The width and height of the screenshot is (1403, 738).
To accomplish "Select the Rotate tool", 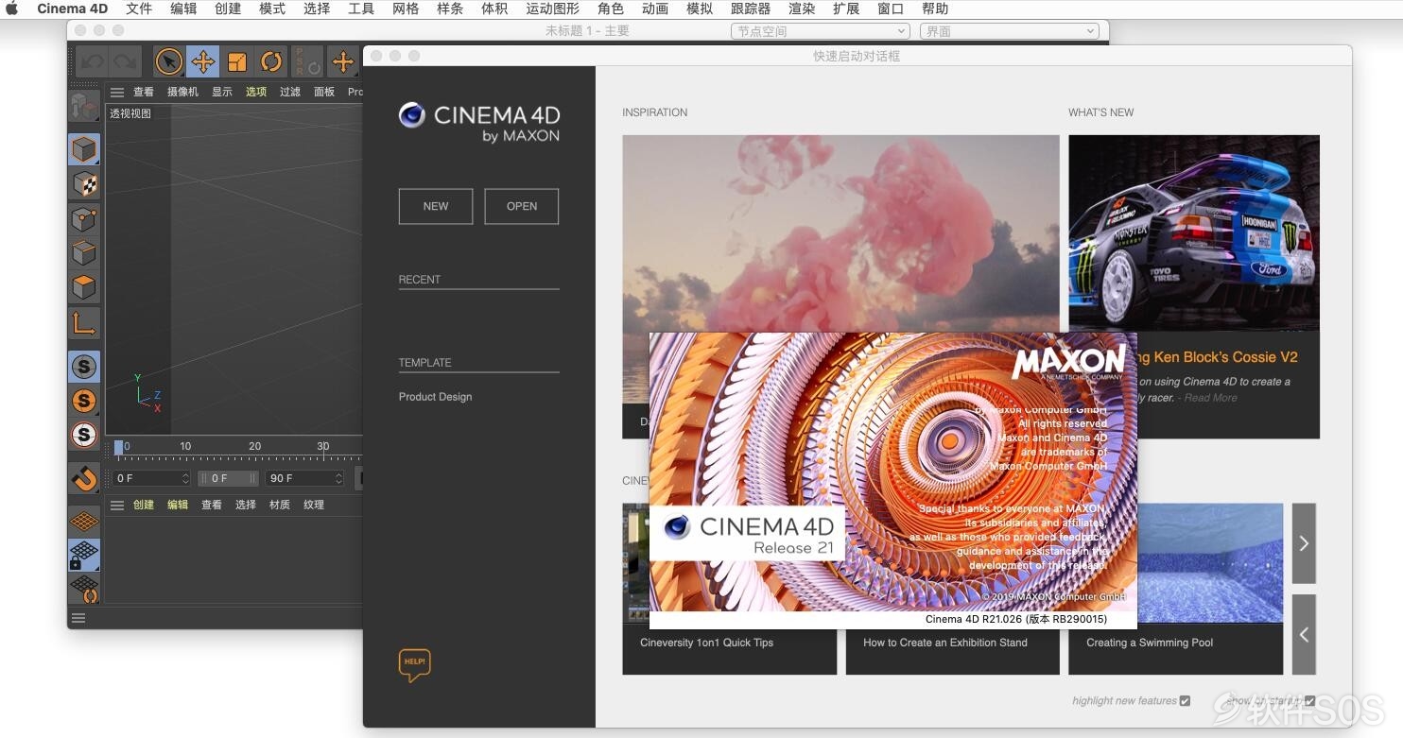I will coord(271,62).
